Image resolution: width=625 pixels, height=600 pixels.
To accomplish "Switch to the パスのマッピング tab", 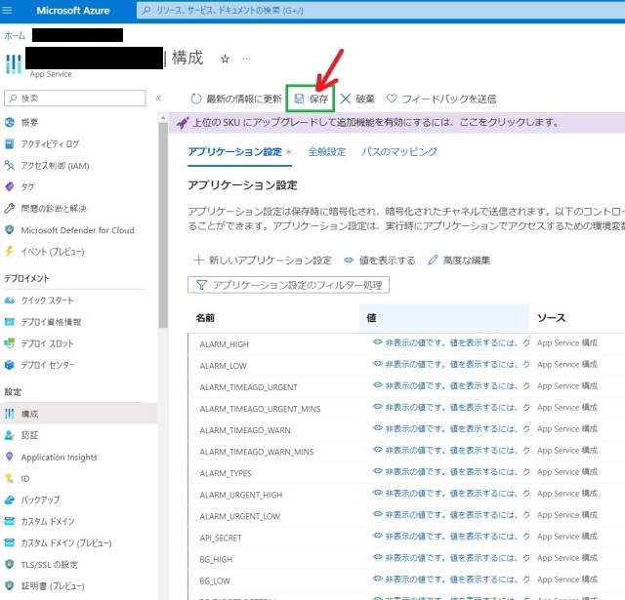I will [x=399, y=151].
